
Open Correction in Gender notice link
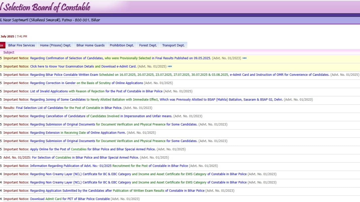(x=86, y=83)
